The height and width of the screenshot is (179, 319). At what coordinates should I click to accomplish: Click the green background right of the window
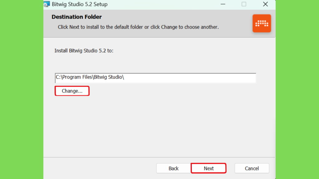click(x=297, y=89)
